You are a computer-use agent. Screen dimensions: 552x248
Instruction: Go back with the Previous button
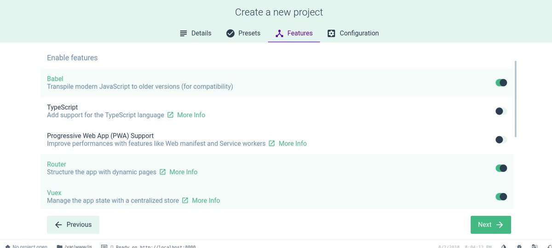[x=73, y=225]
